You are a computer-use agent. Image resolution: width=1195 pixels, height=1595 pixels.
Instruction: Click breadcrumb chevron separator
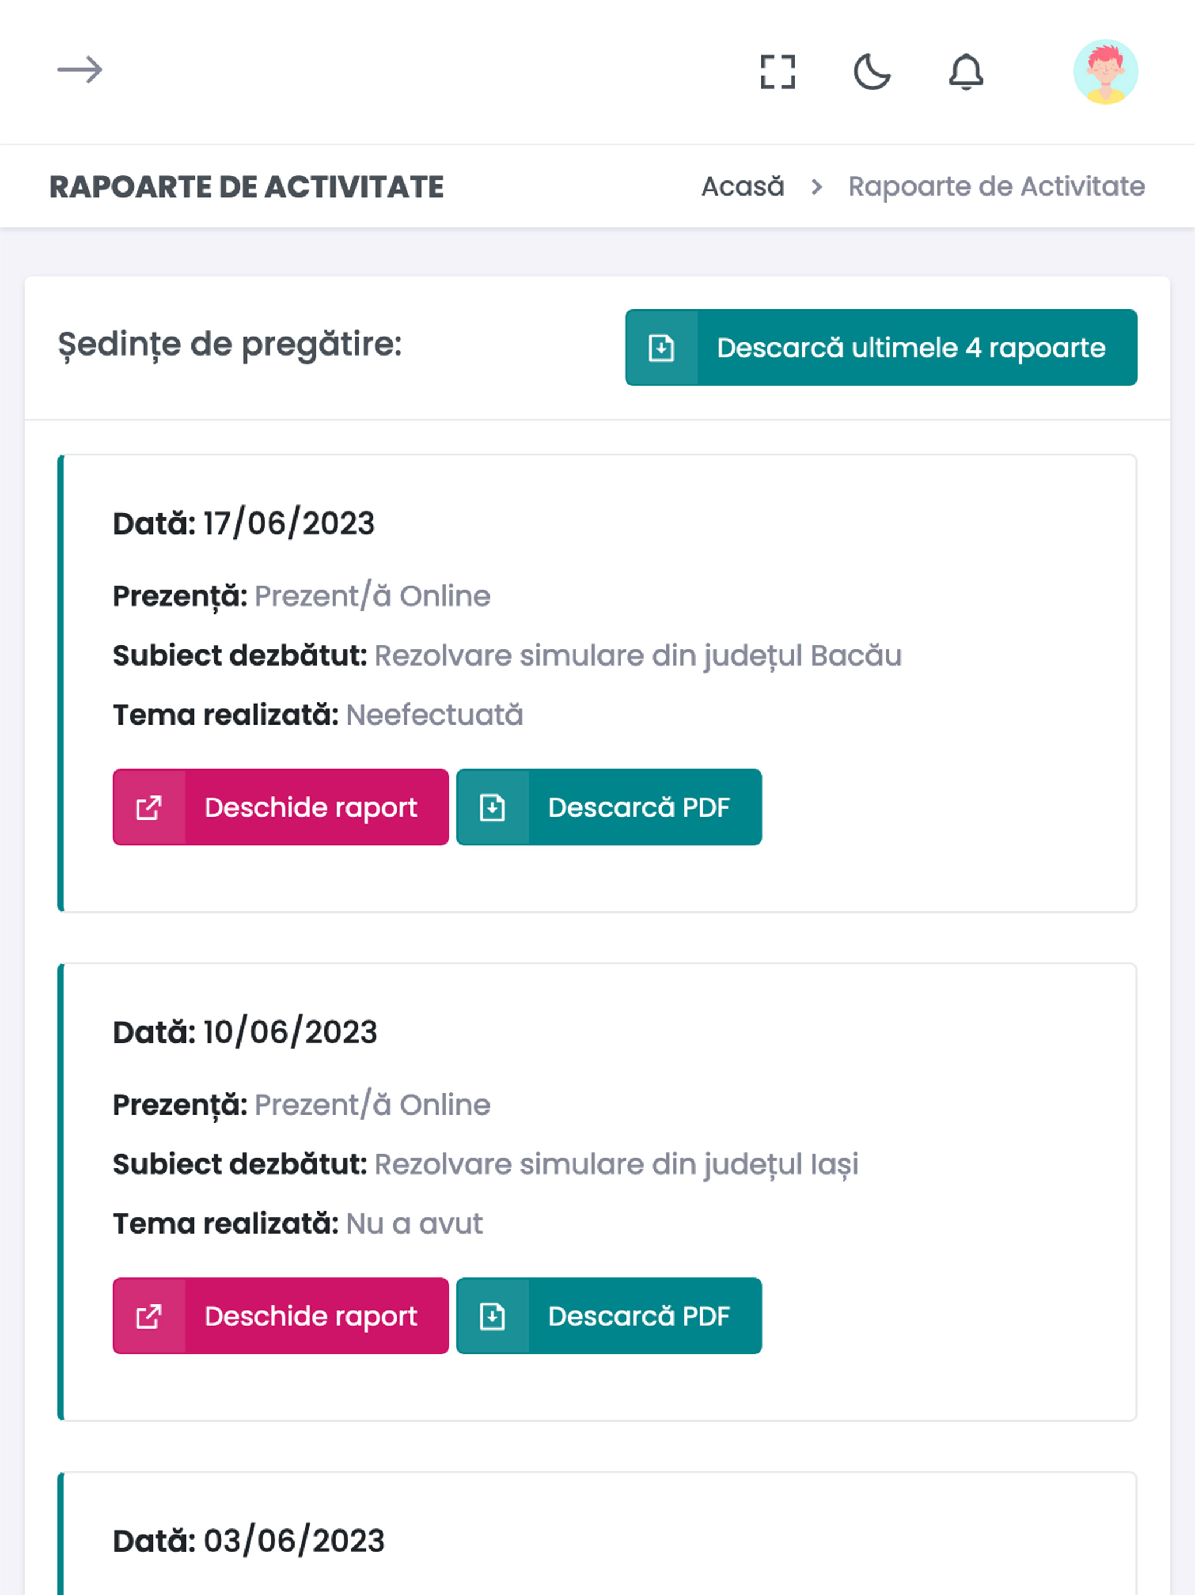pos(817,187)
